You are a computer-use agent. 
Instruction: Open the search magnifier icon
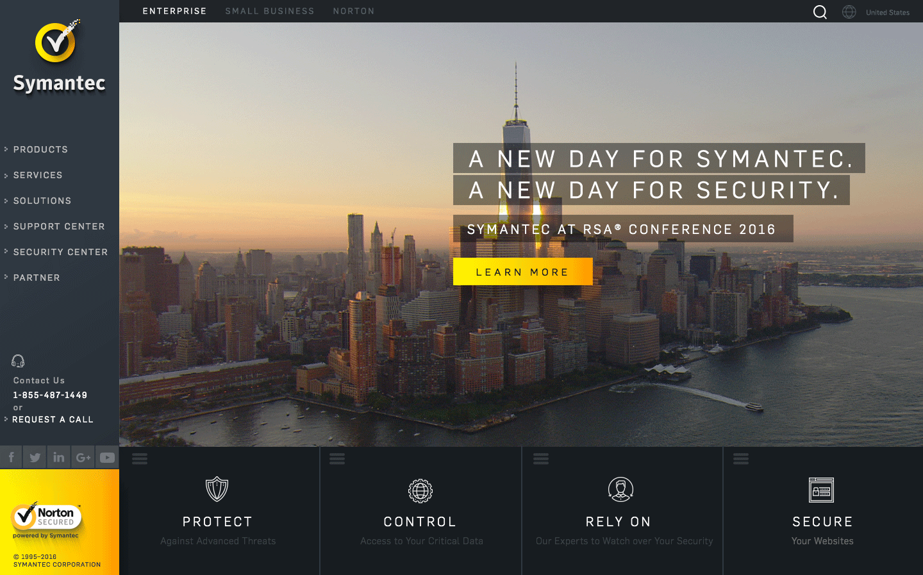(x=820, y=12)
